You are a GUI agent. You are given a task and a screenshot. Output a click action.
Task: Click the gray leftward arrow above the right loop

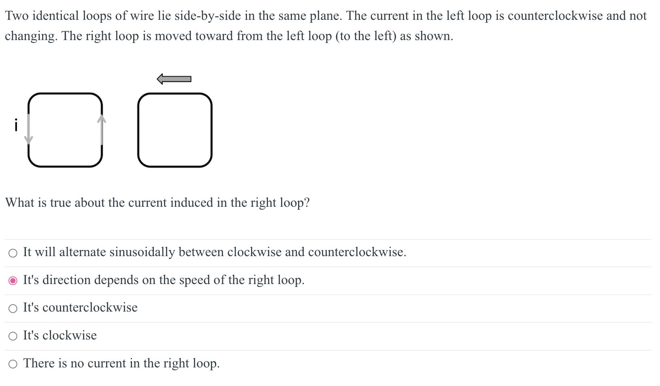(174, 78)
